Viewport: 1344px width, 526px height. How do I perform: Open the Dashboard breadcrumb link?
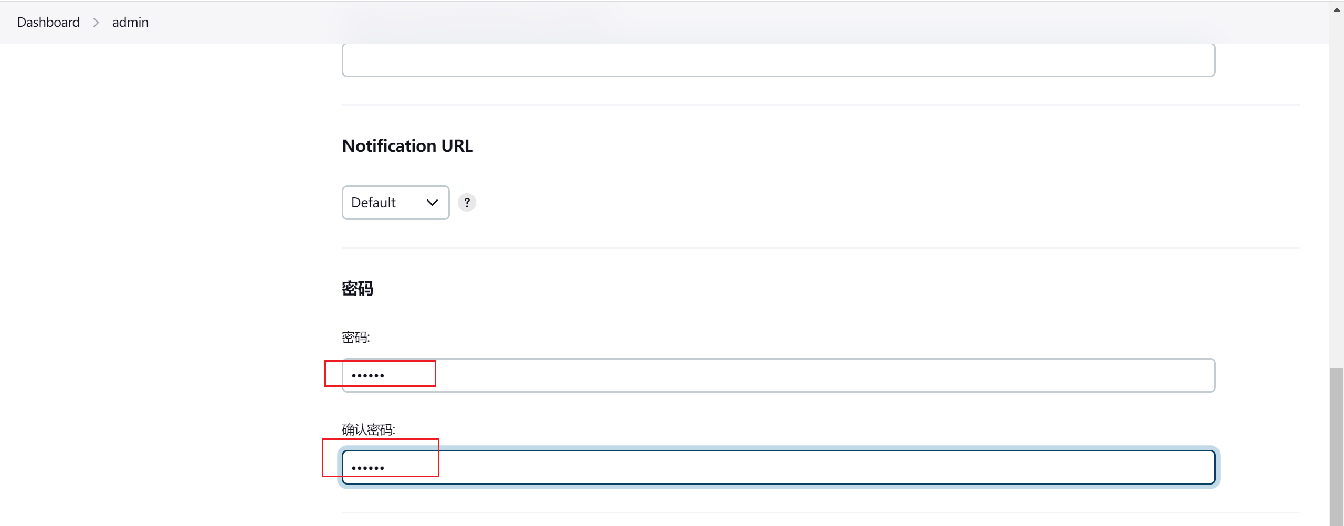48,22
